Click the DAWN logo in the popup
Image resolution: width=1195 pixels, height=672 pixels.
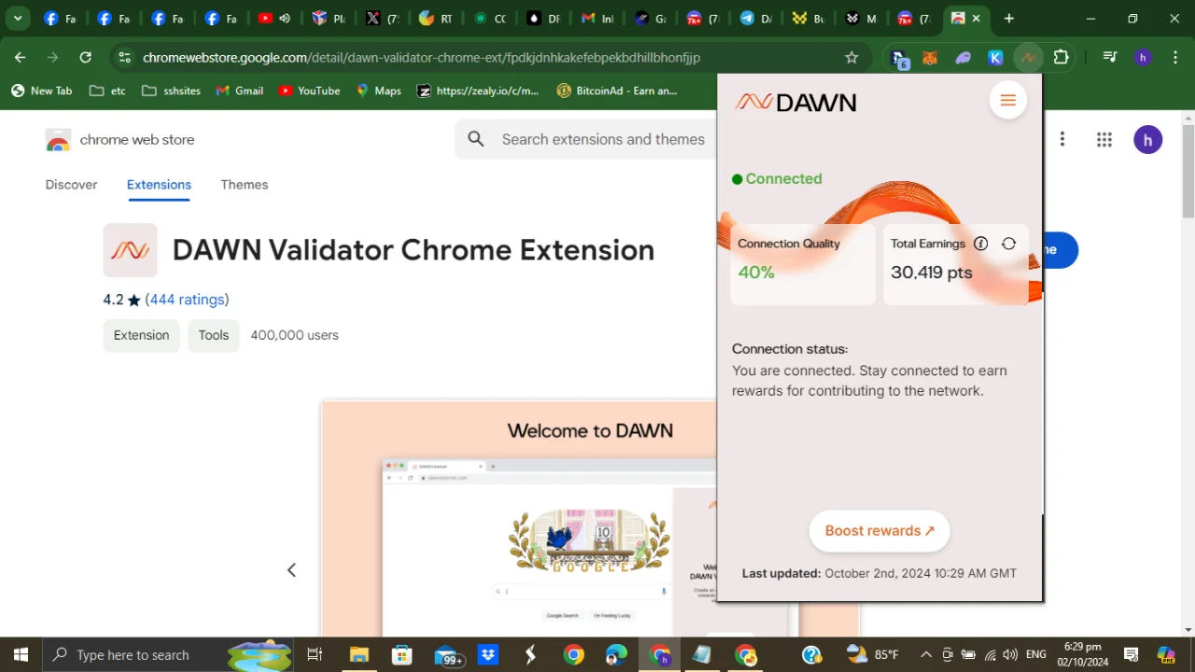795,102
